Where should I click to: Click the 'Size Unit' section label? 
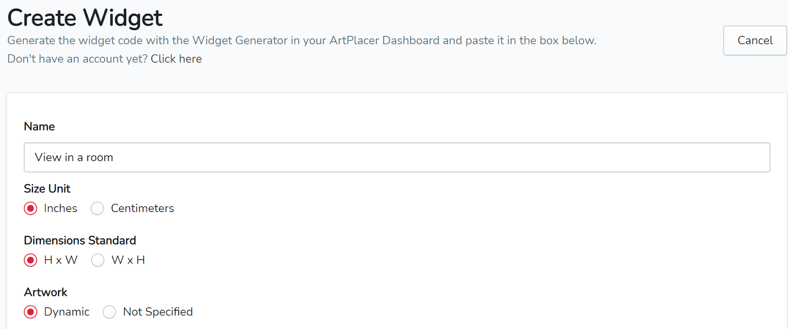(47, 189)
